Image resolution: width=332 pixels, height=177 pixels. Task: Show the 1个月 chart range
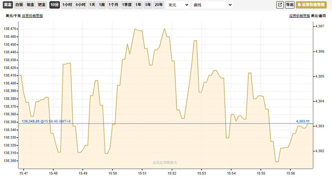click(x=113, y=5)
